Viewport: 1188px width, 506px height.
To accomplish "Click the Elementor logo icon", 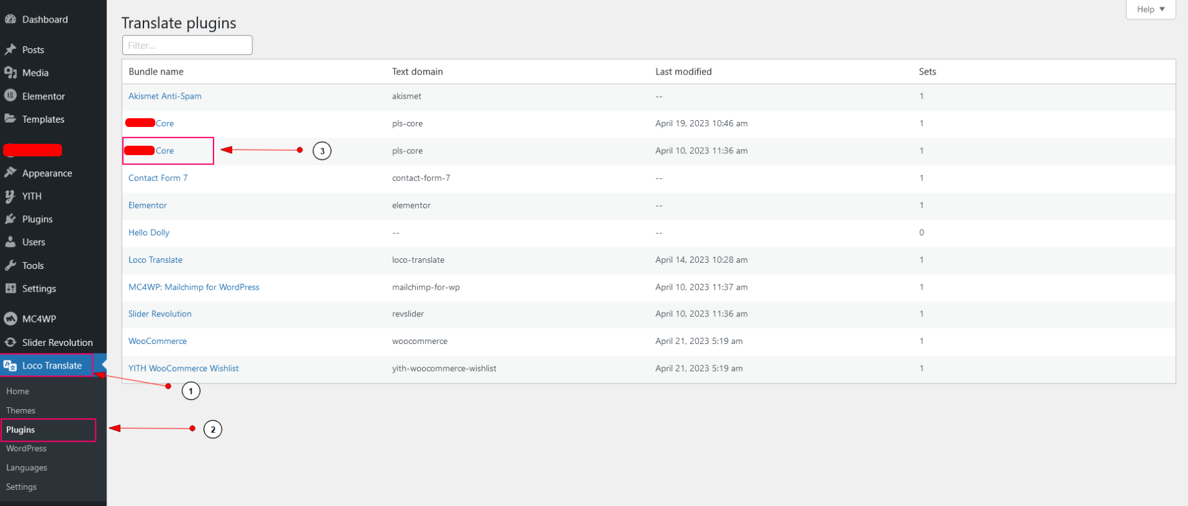I will (x=10, y=96).
